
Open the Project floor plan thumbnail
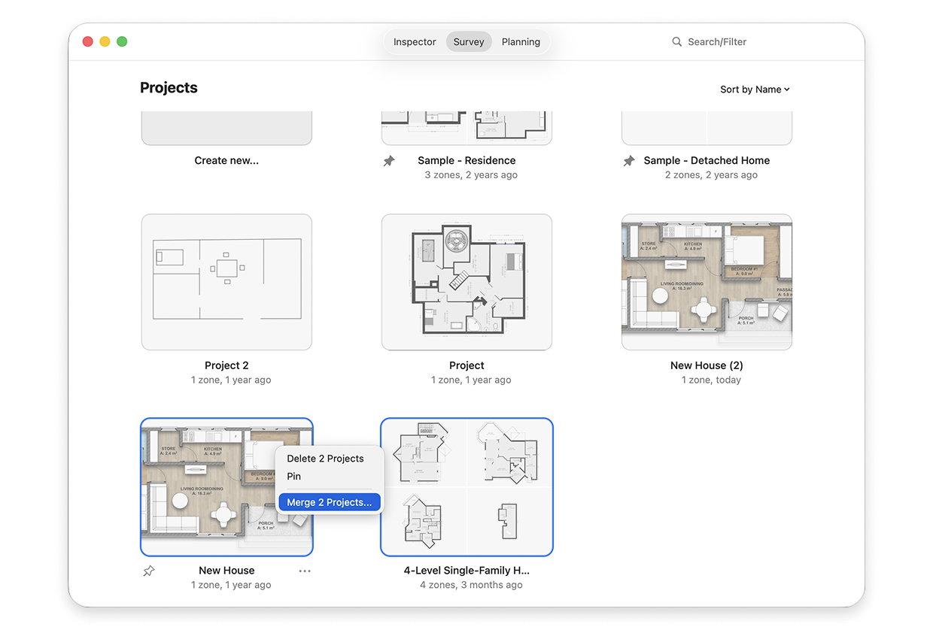[x=466, y=283]
